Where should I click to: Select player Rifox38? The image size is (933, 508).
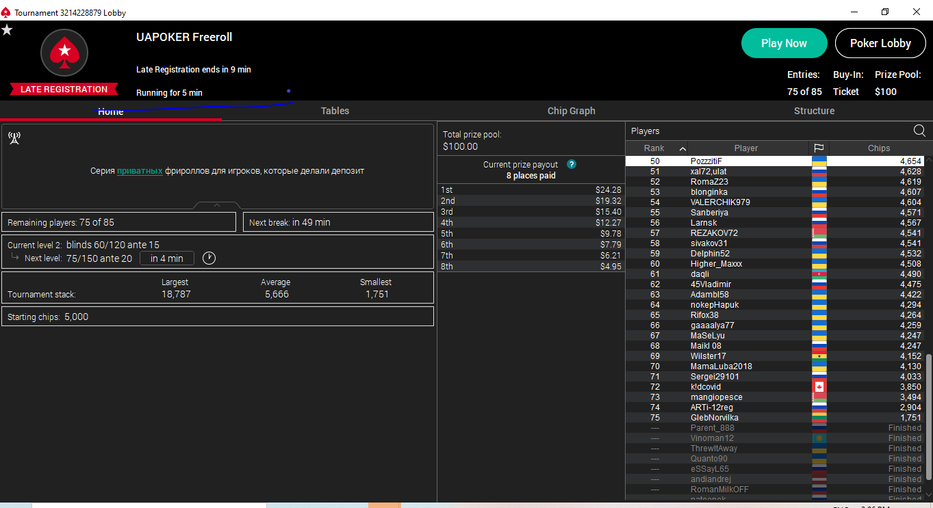[774, 315]
